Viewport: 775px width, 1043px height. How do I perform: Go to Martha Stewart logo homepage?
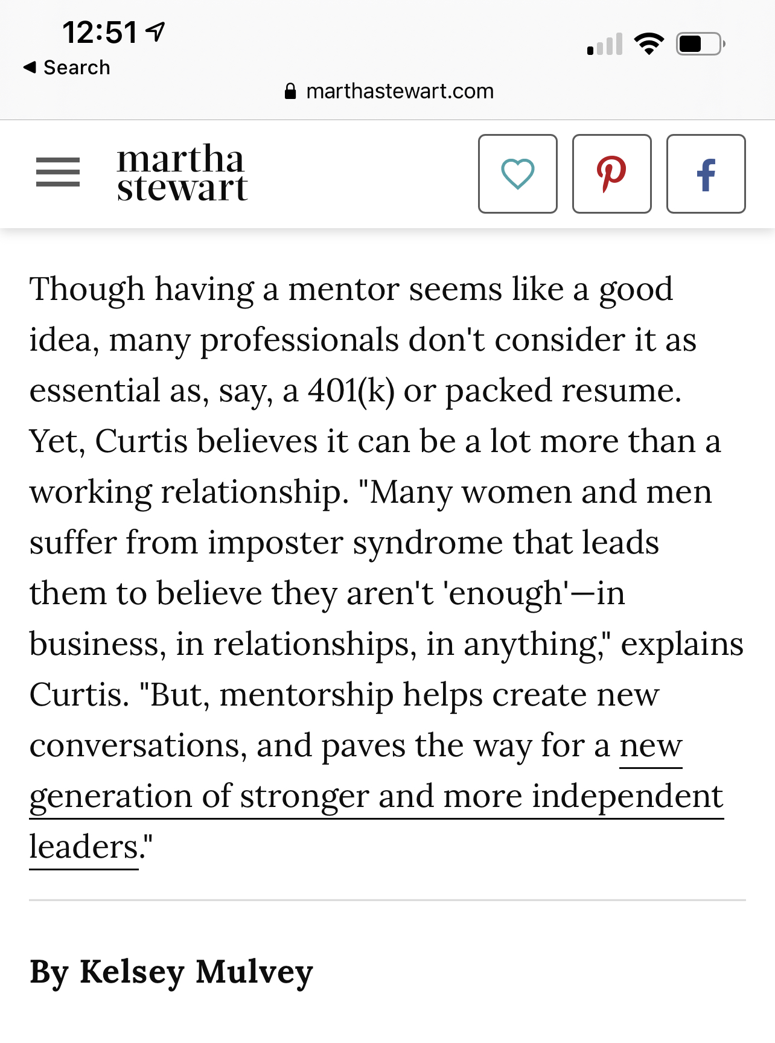tap(182, 173)
